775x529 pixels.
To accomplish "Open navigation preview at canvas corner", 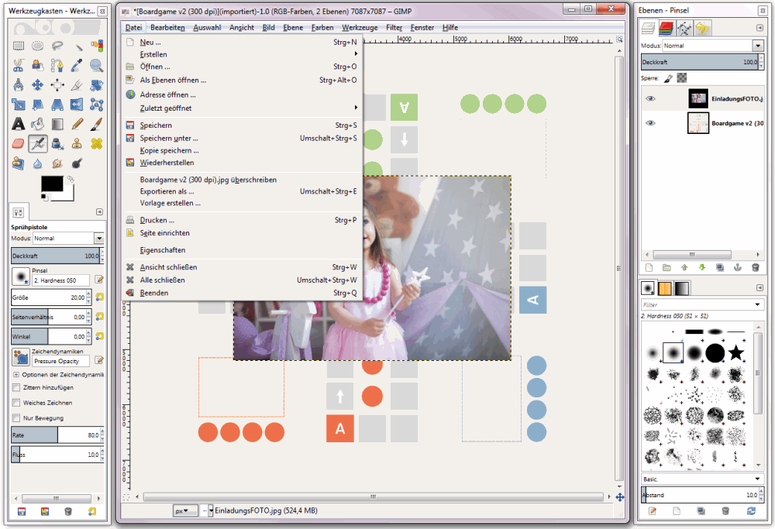I will tap(620, 497).
